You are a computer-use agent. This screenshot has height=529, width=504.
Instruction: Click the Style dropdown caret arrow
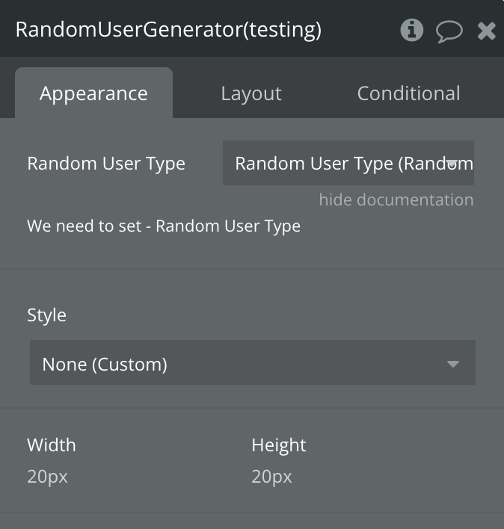coord(452,365)
